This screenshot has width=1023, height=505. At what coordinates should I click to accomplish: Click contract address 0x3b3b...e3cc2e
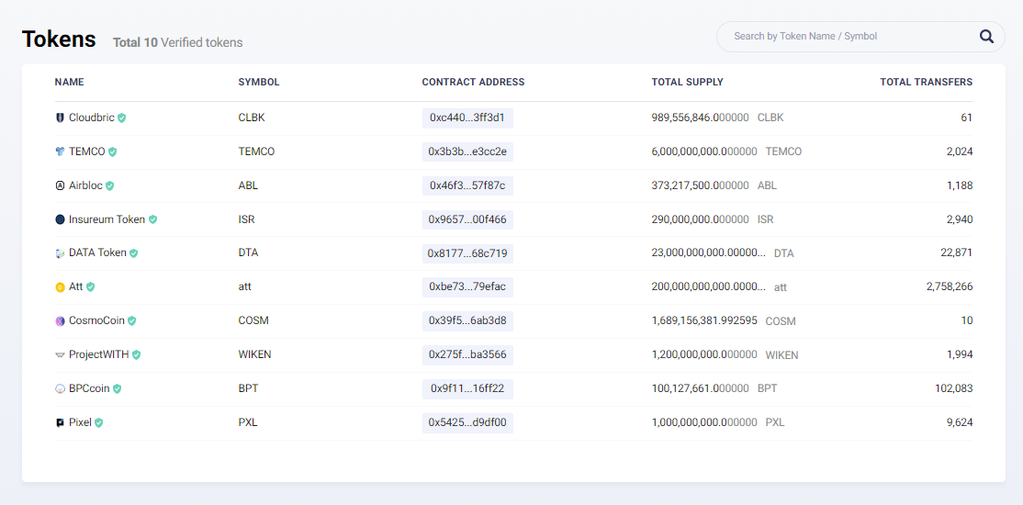tap(467, 152)
